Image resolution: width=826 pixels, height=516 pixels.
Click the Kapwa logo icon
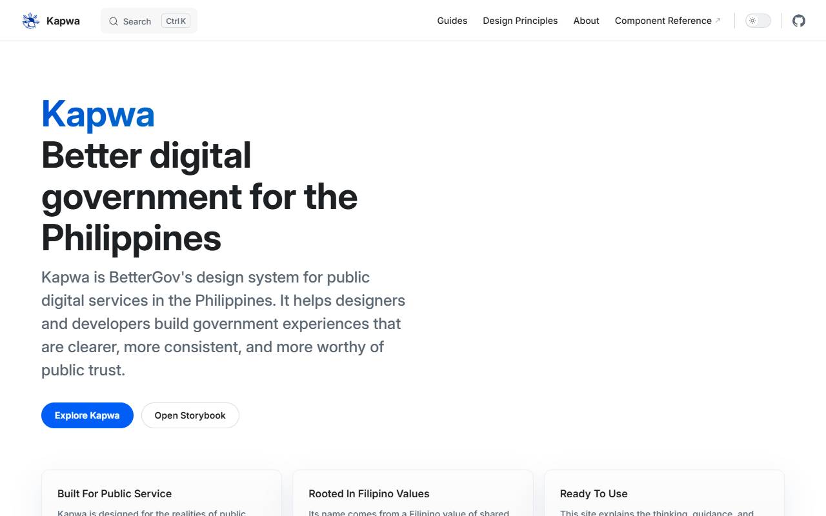(30, 21)
